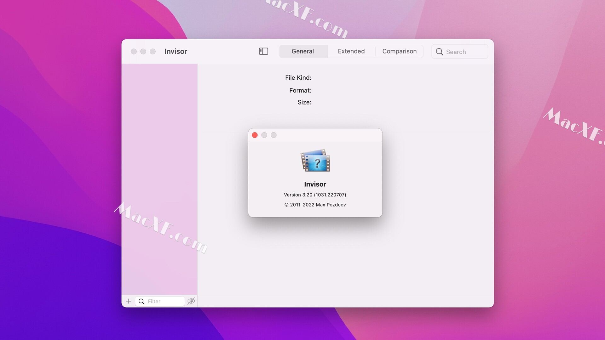Click the Invisor title in the About dialog
Image resolution: width=605 pixels, height=340 pixels.
pos(315,184)
